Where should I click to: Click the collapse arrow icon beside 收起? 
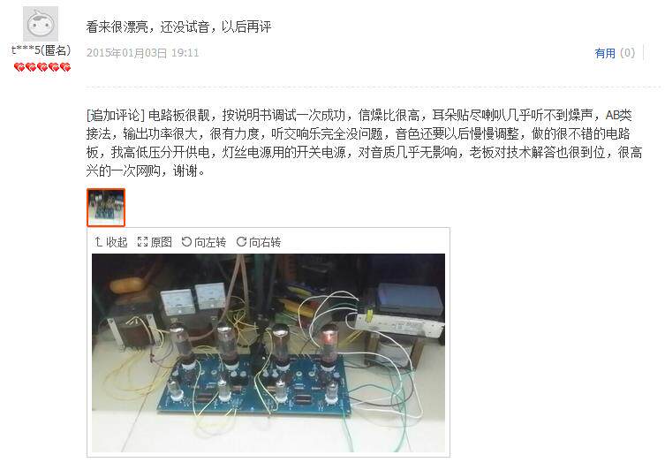point(98,242)
